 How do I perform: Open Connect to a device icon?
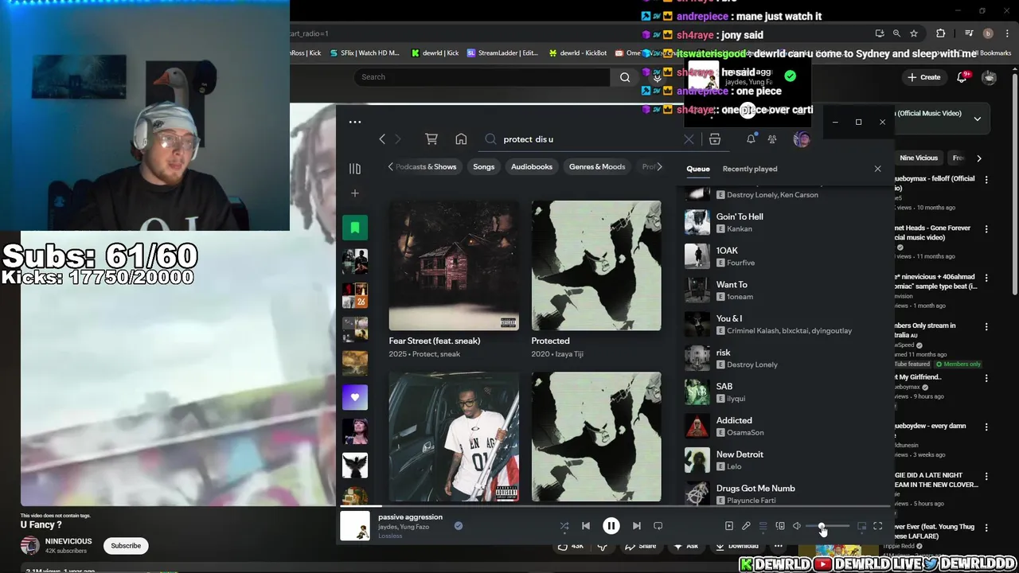[780, 526]
